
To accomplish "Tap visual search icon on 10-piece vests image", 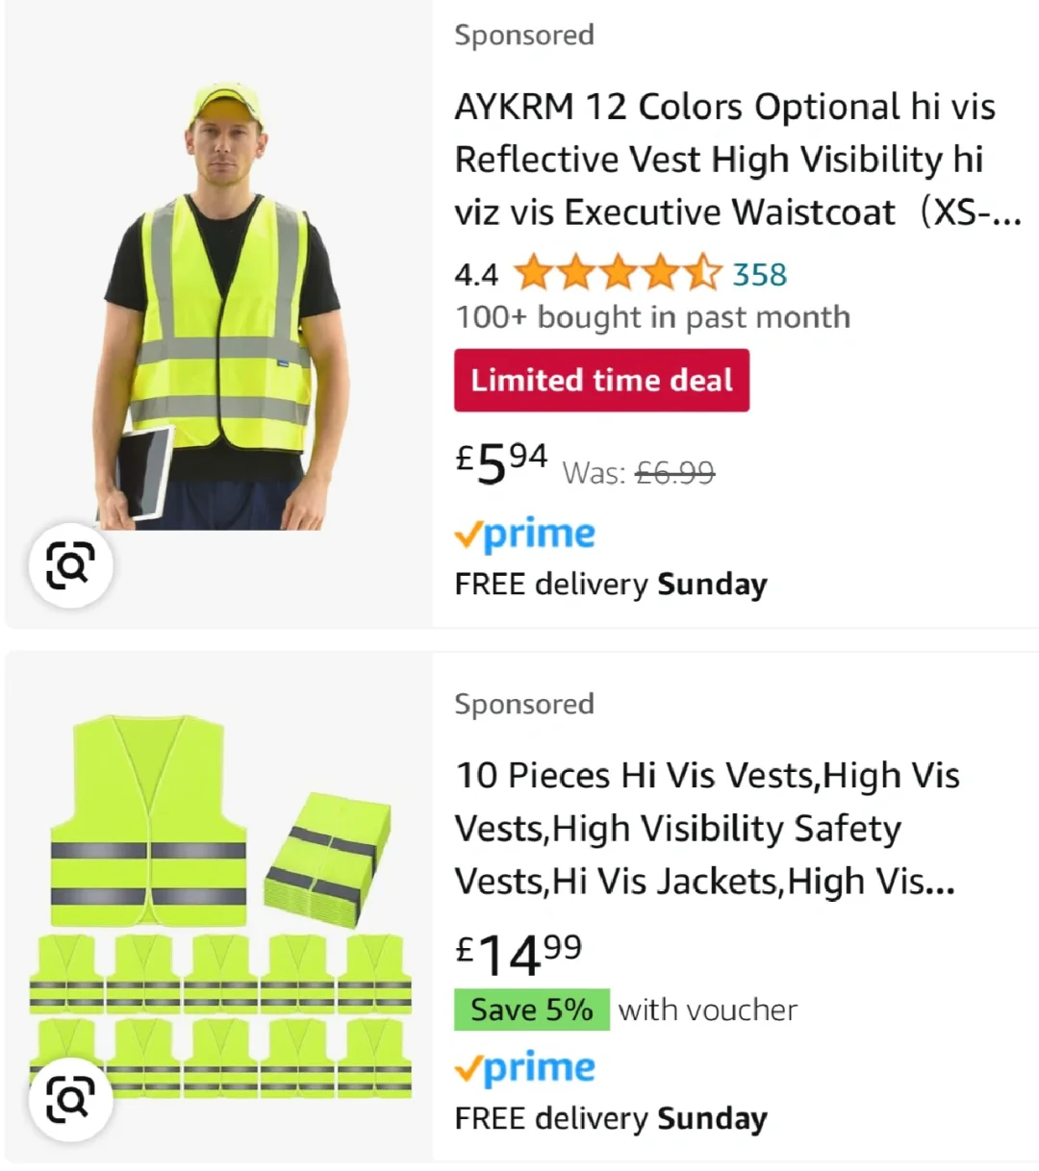I will (70, 1099).
